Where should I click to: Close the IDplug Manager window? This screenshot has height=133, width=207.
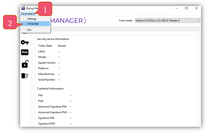coord(196,8)
